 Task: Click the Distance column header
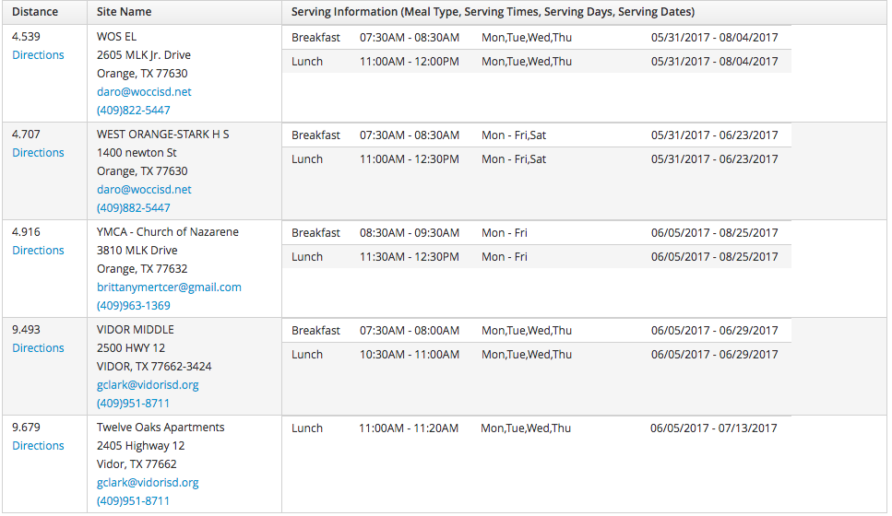(35, 12)
